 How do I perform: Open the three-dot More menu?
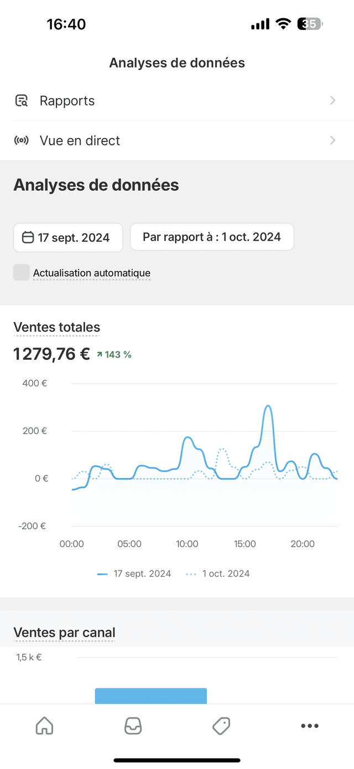click(x=310, y=726)
